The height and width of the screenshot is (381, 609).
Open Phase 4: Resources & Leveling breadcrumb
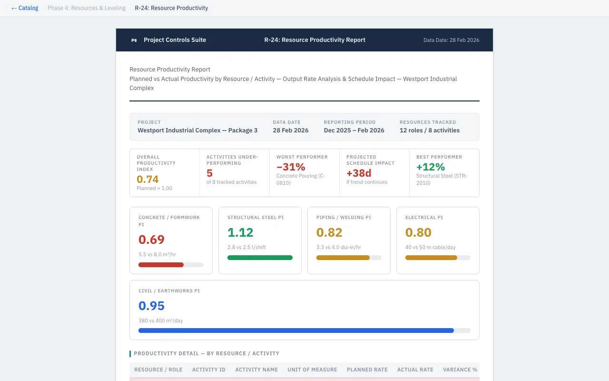click(87, 8)
